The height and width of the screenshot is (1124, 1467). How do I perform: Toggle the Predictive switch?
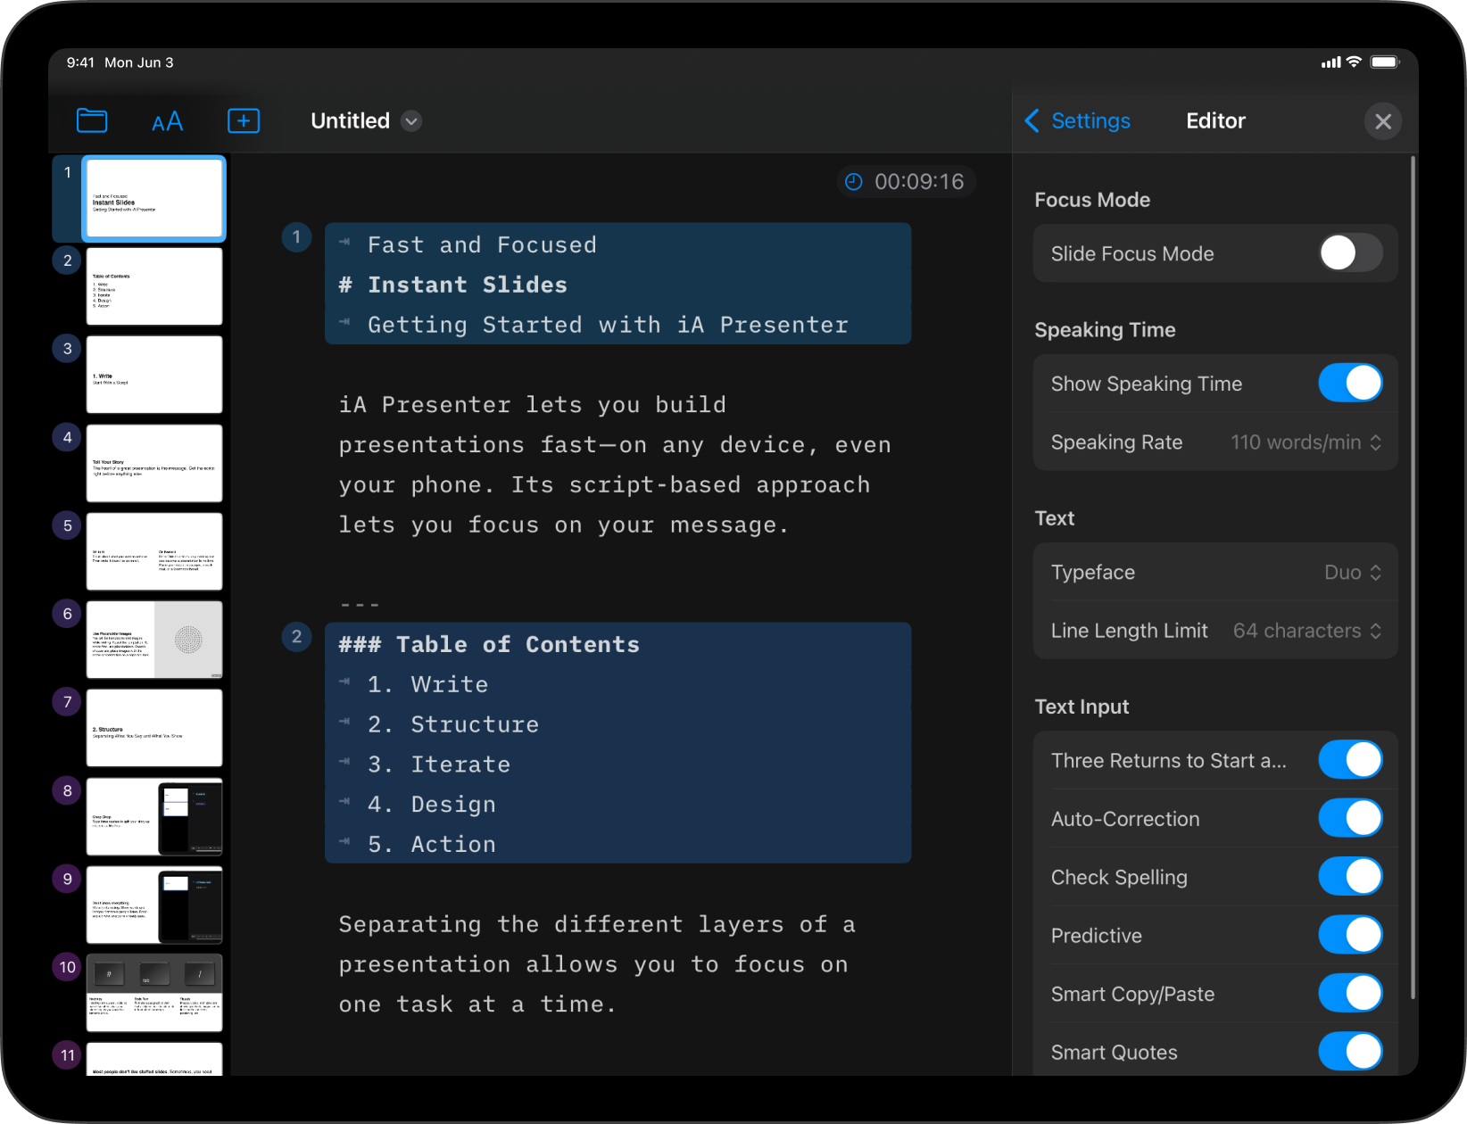pos(1350,935)
